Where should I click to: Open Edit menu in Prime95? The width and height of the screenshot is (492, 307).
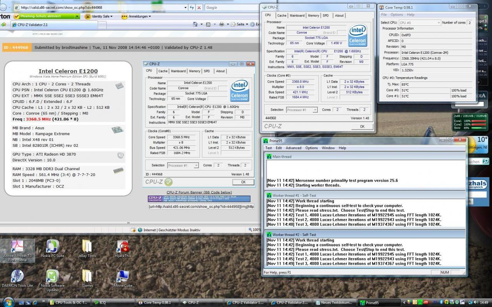pos(279,148)
